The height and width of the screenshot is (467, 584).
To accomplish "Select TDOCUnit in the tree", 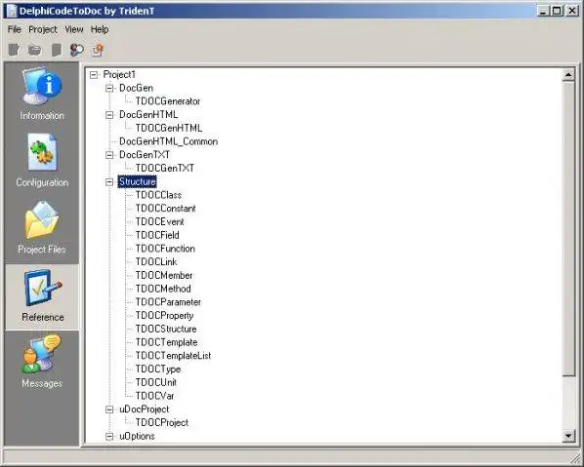I will [x=155, y=382].
